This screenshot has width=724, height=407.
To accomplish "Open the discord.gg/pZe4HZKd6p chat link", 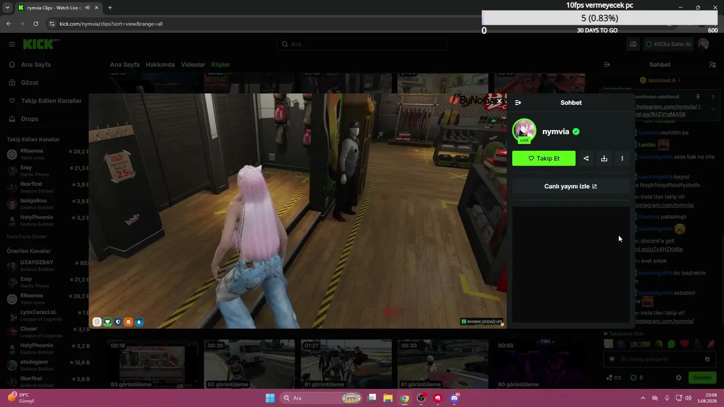I will (658, 249).
